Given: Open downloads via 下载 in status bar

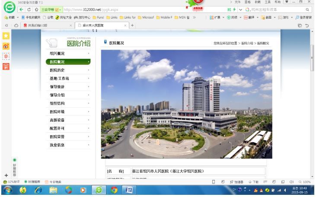Looking at the screenshot, I should coord(253,182).
